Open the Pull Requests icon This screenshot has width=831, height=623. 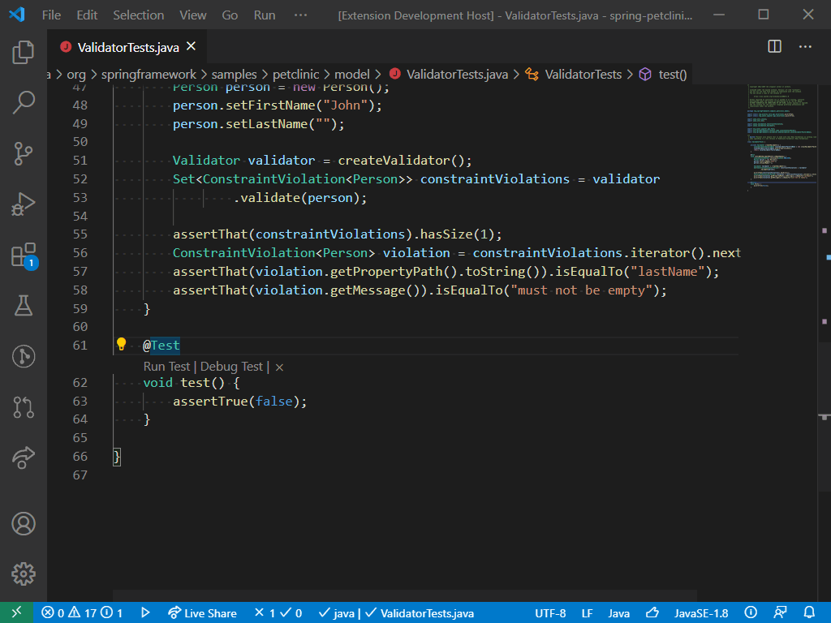tap(24, 407)
